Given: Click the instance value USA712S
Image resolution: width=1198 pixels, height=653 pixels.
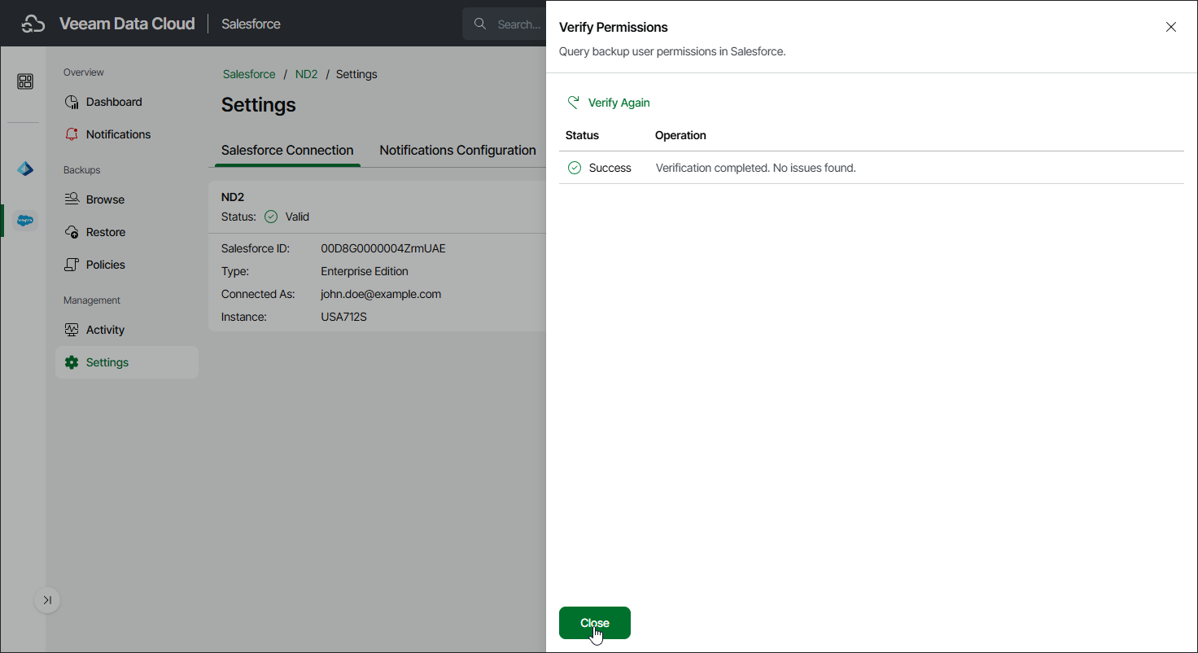Looking at the screenshot, I should [344, 317].
